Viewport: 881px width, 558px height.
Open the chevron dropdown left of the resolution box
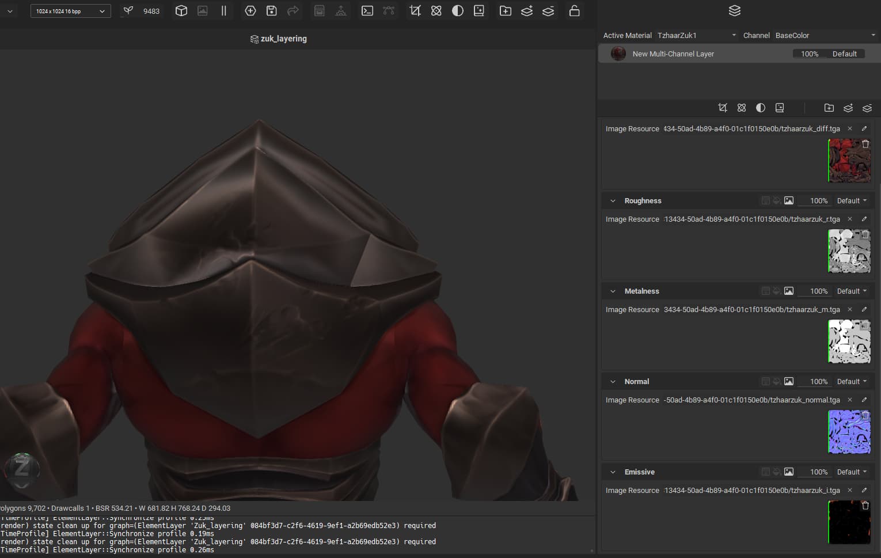10,11
